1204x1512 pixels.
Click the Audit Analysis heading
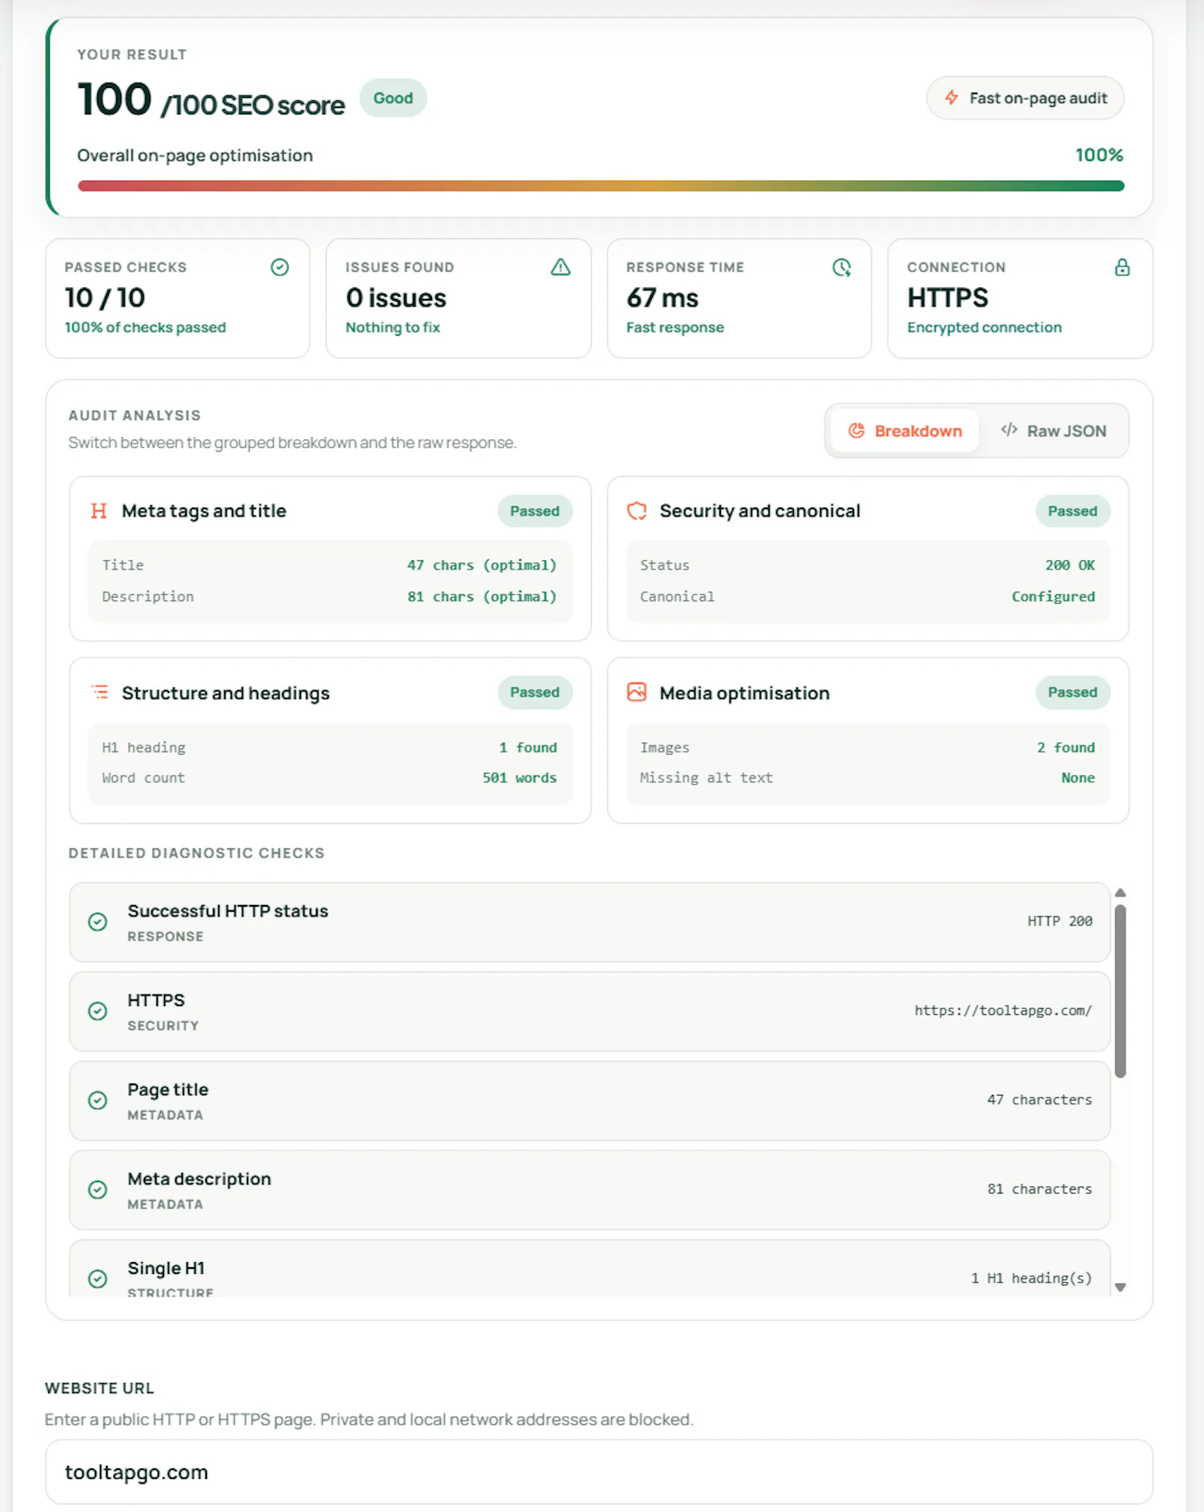135,416
